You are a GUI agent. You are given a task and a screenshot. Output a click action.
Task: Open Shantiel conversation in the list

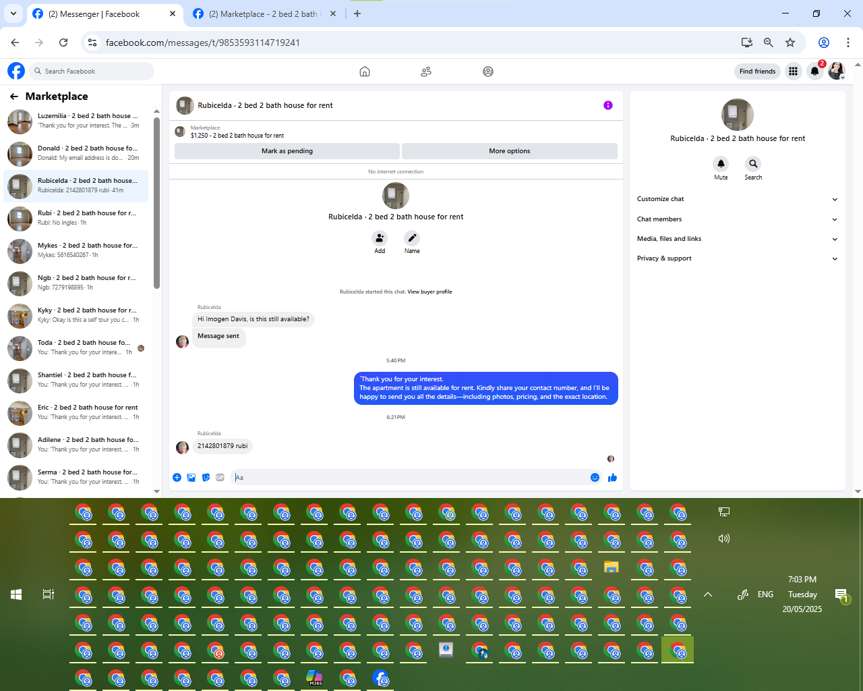[76, 381]
